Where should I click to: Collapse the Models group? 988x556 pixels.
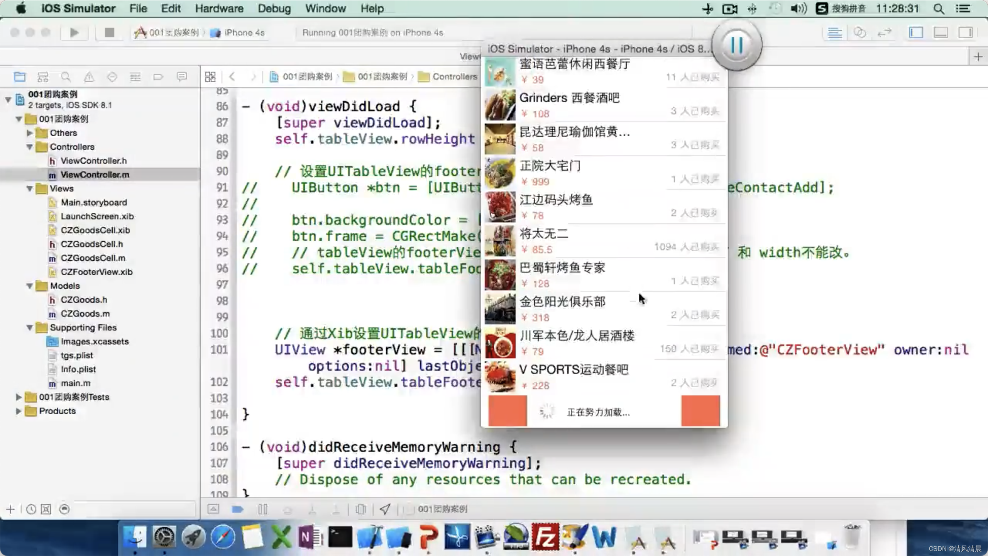point(29,286)
